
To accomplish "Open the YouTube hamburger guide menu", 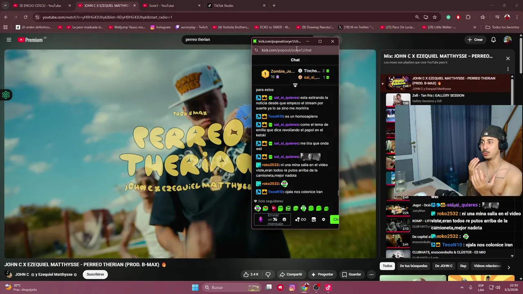I will [9, 40].
